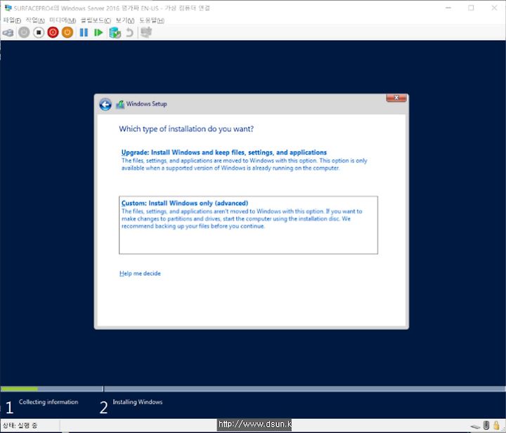Create a checkpoint with the toolbar icon
Viewport: 506px width, 433px height.
tap(115, 32)
